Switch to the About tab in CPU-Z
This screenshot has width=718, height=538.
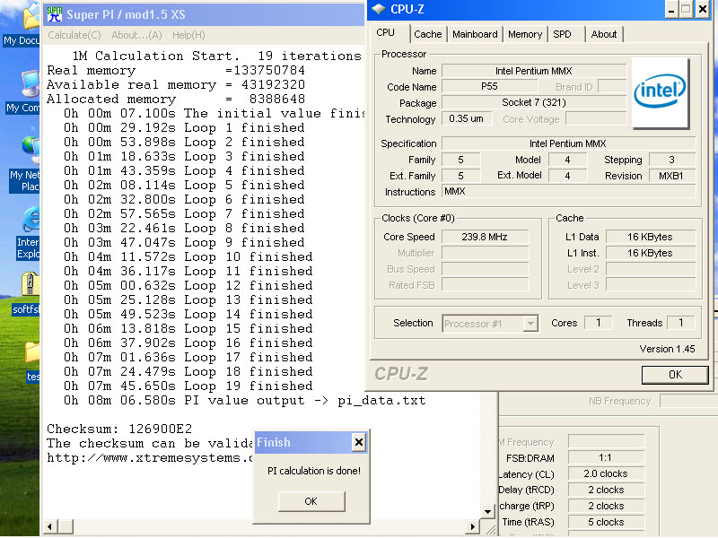603,34
